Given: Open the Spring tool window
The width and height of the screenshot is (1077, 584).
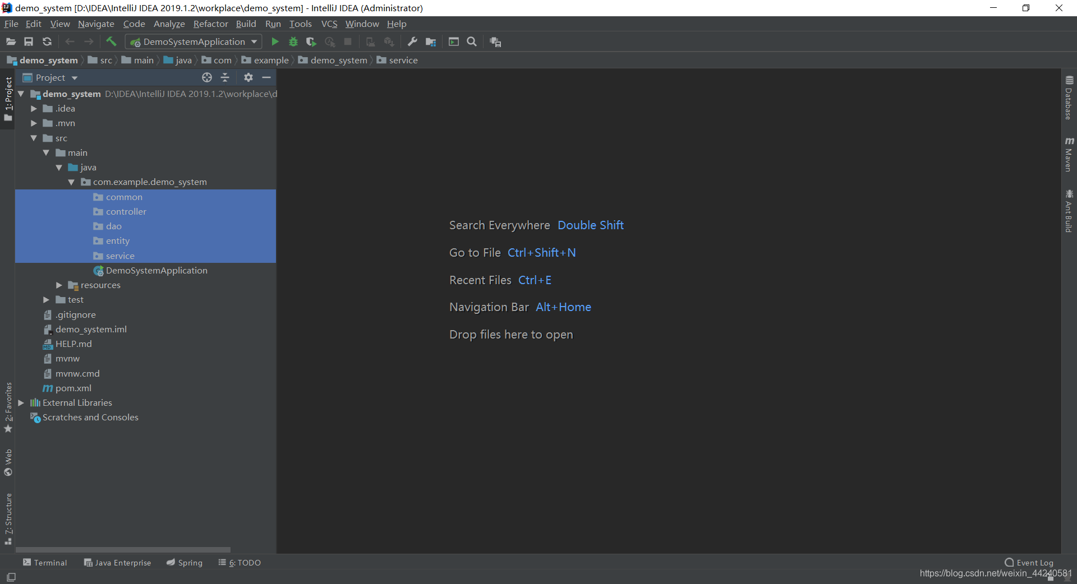Looking at the screenshot, I should coord(185,562).
